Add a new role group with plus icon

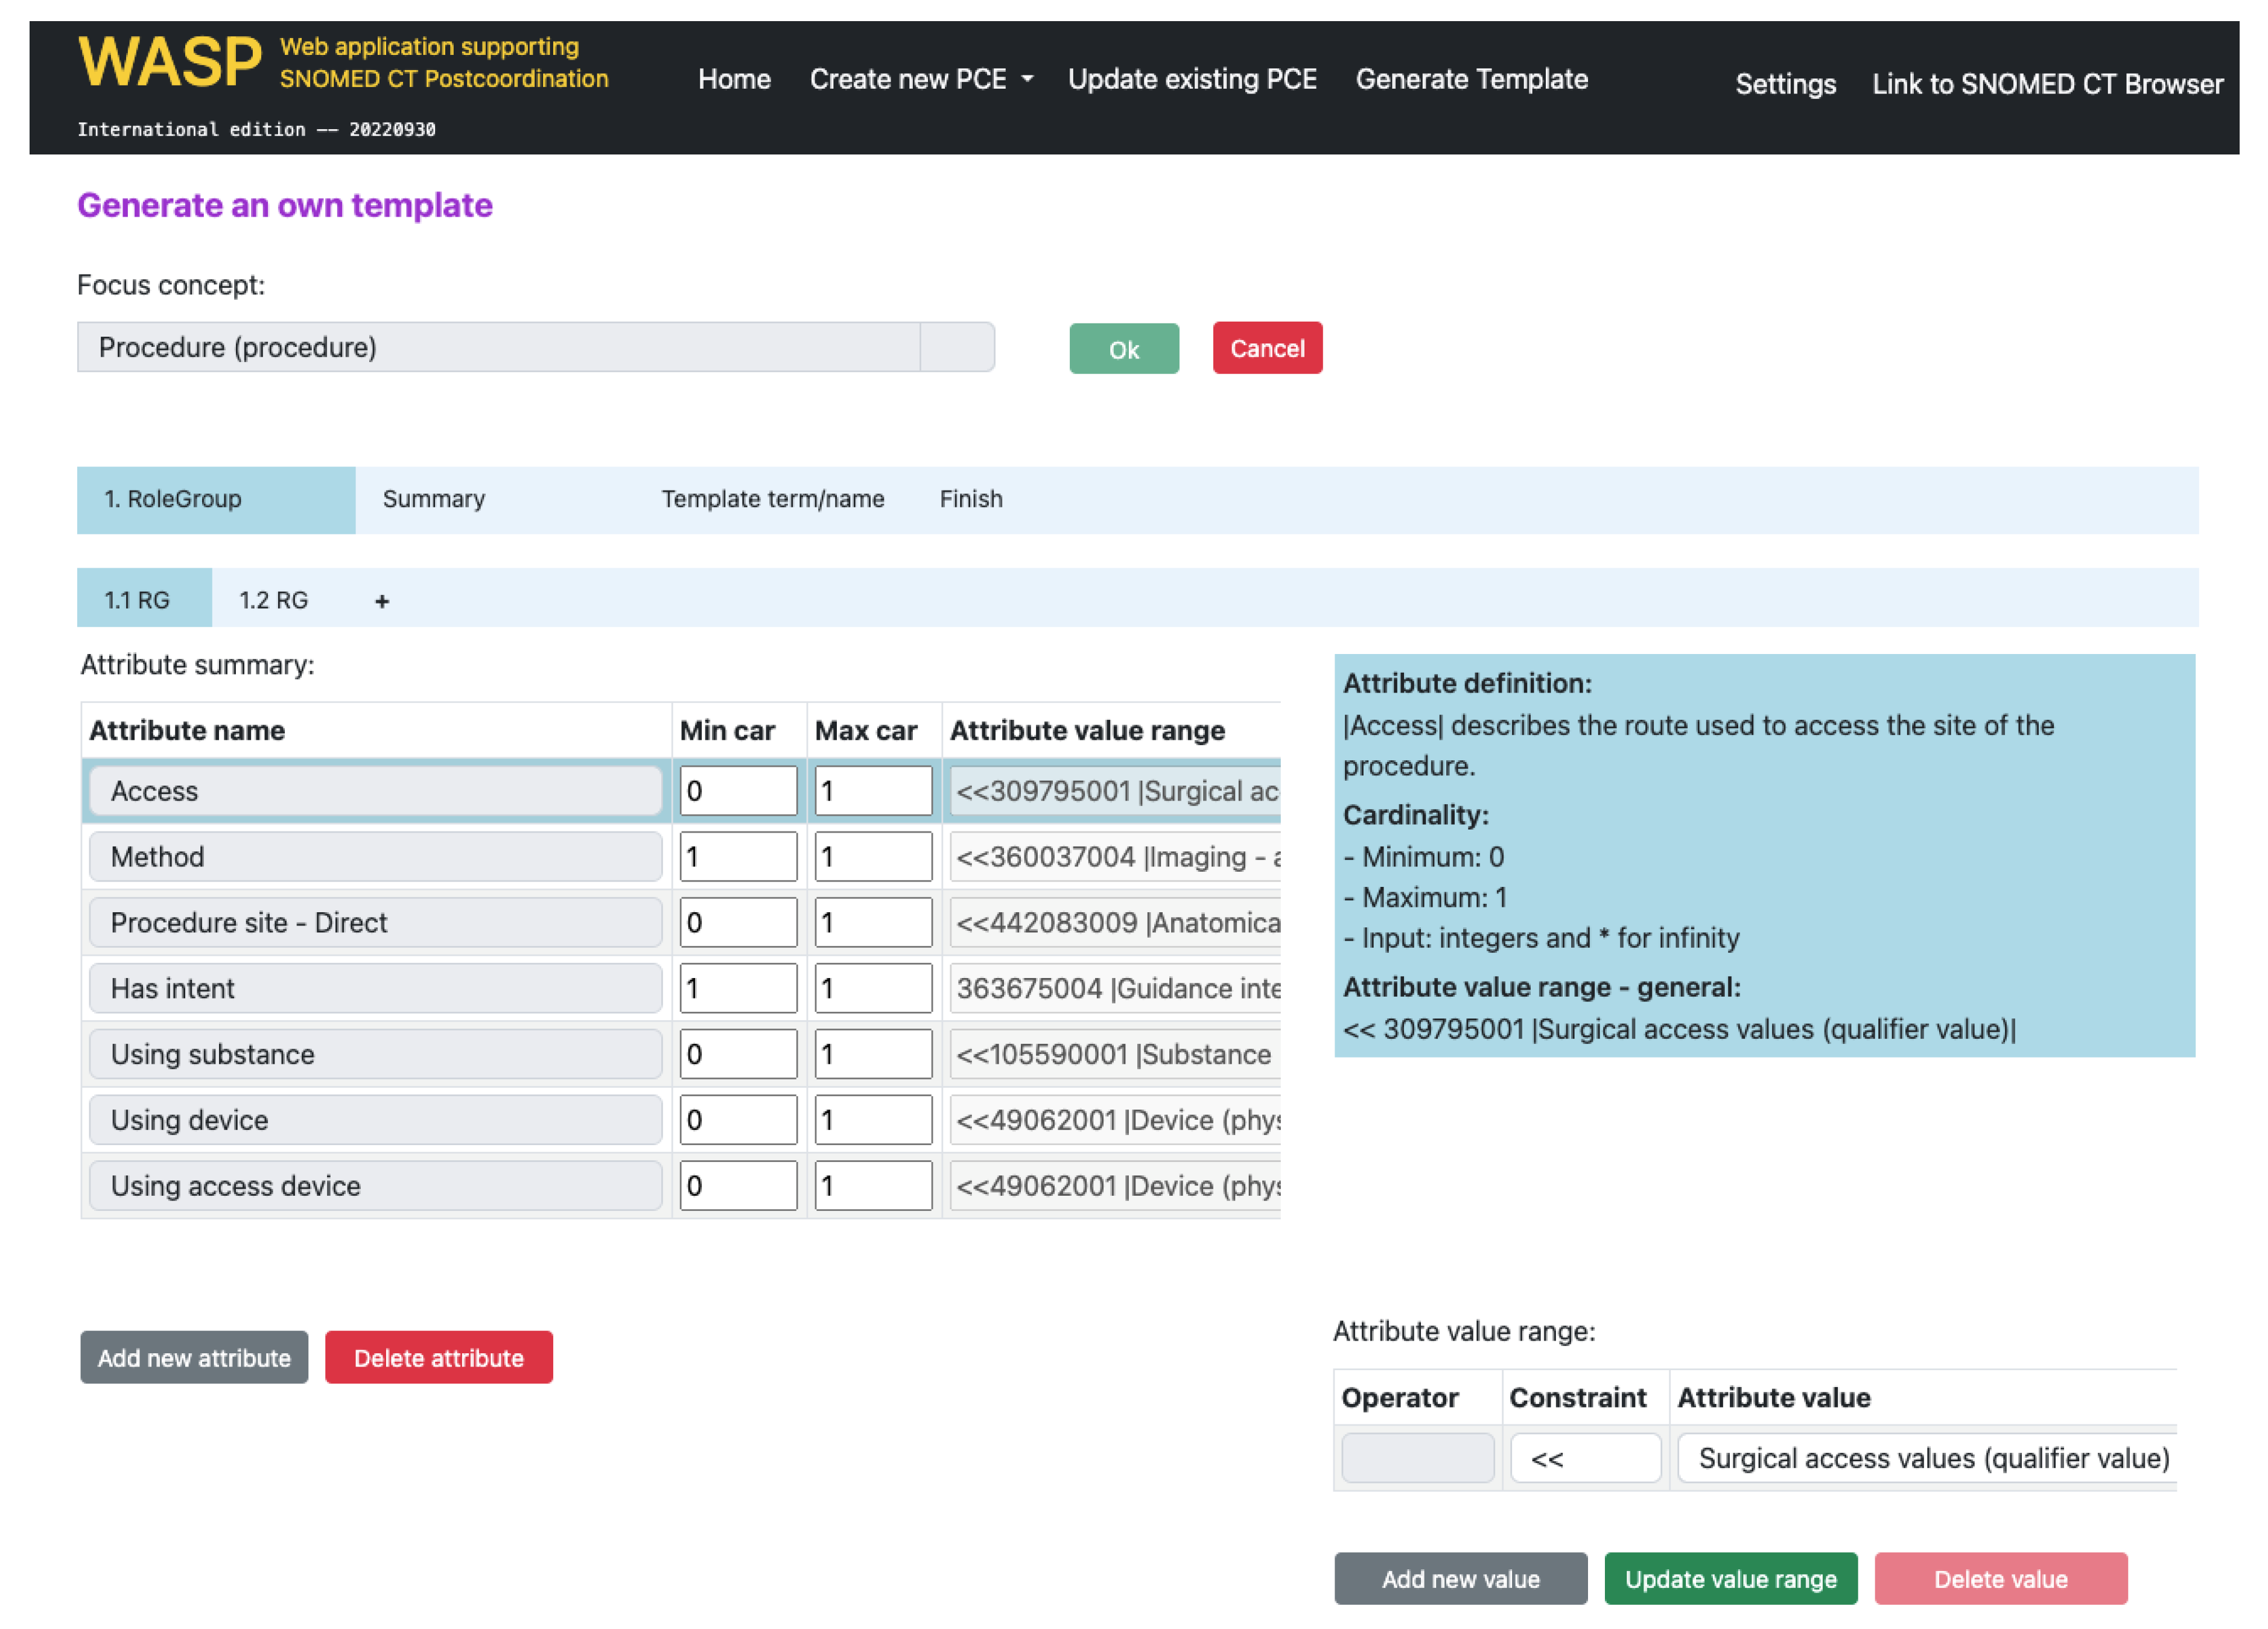381,600
